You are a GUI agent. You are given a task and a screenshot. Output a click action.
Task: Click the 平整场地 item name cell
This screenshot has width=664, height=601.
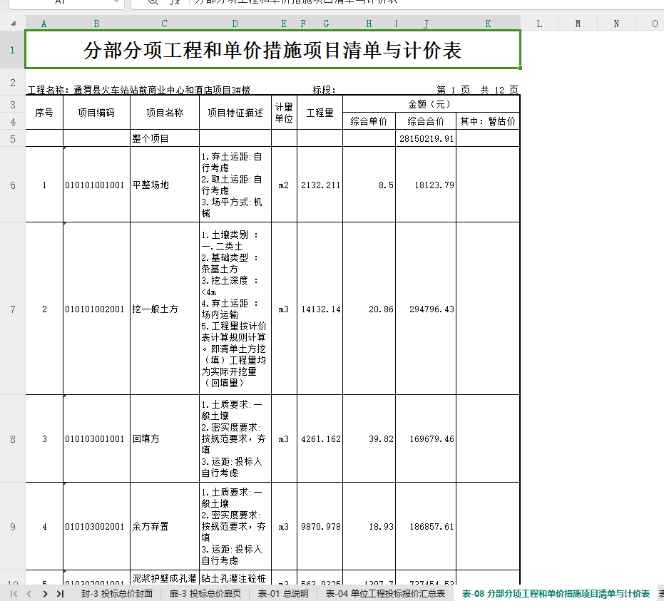click(164, 185)
